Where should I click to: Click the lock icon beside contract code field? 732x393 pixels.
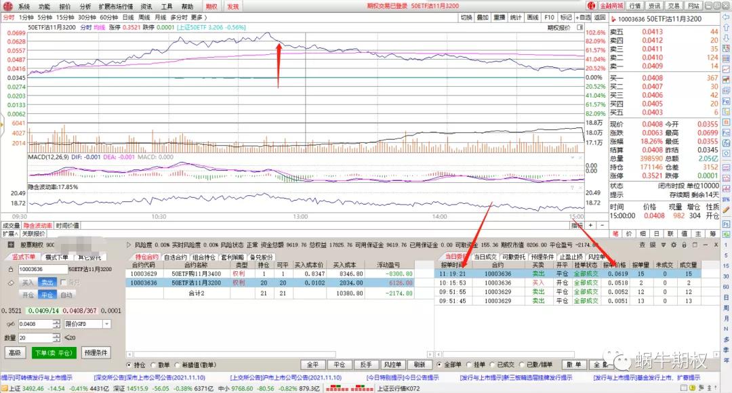(10, 269)
